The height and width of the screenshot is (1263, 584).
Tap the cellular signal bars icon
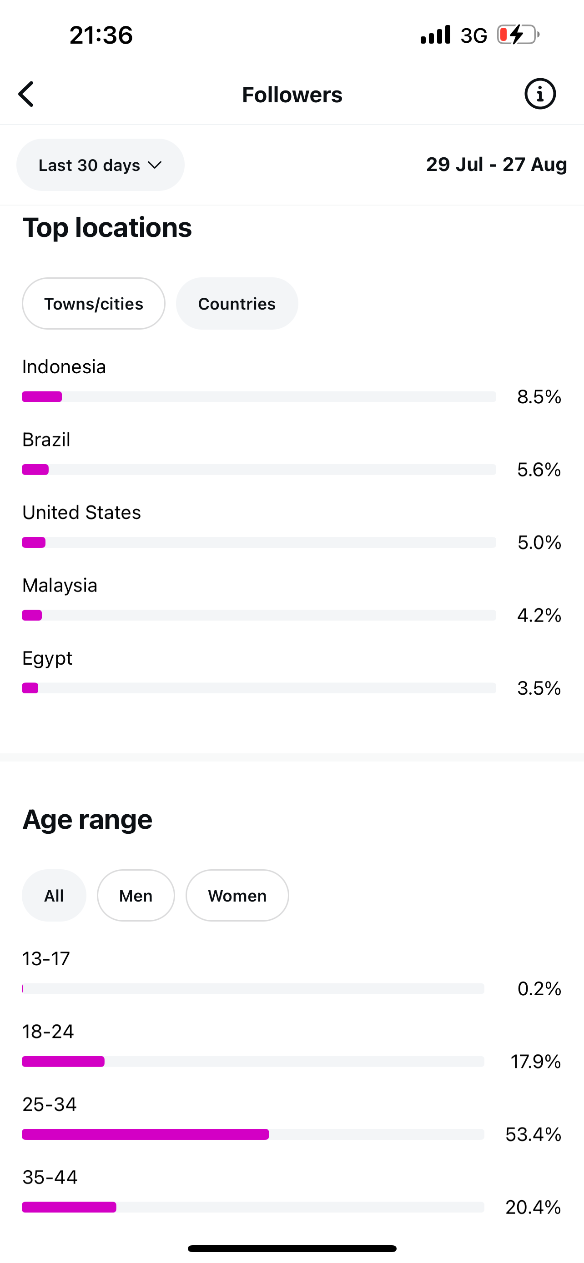[435, 35]
